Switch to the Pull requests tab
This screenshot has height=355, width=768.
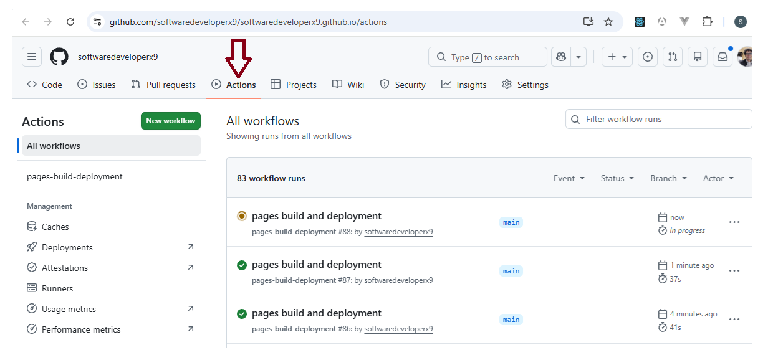point(163,85)
